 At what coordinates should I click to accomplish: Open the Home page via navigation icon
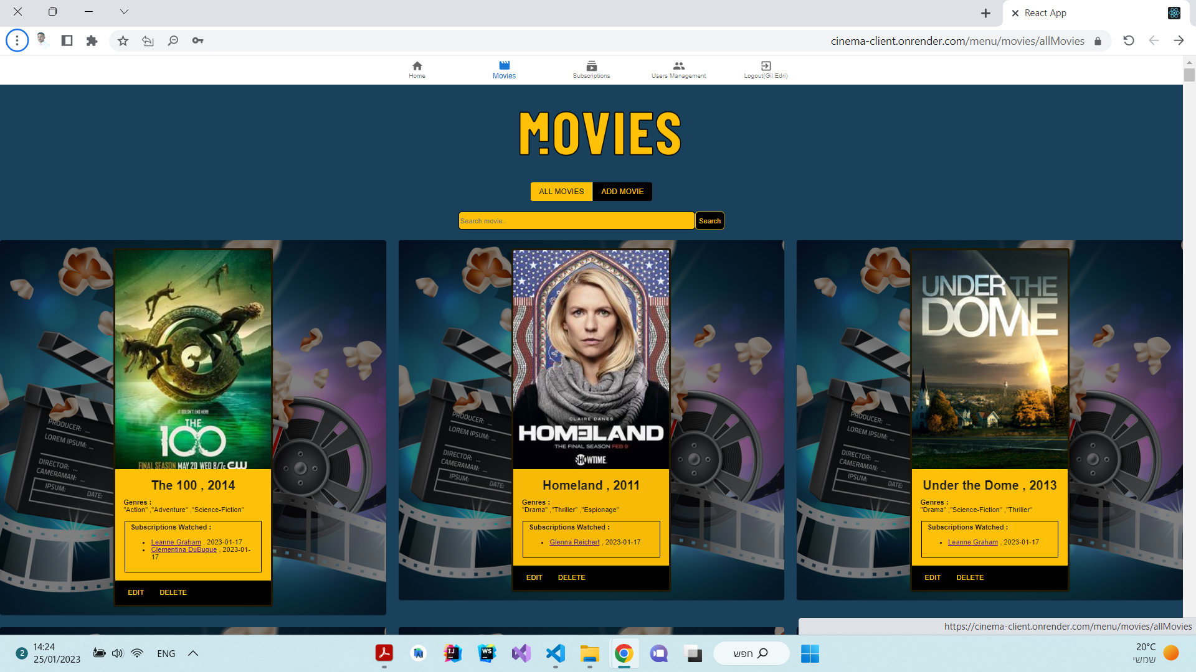[416, 68]
